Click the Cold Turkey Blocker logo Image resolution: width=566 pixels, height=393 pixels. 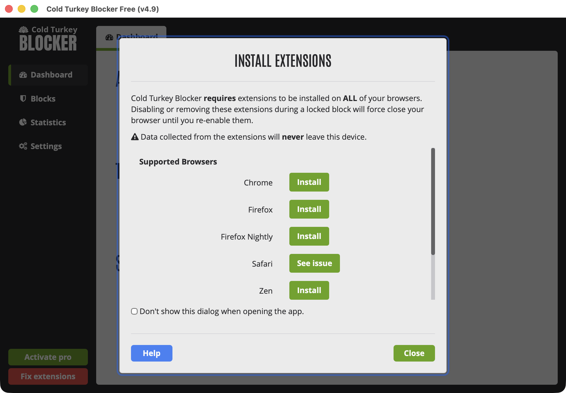[x=48, y=39]
